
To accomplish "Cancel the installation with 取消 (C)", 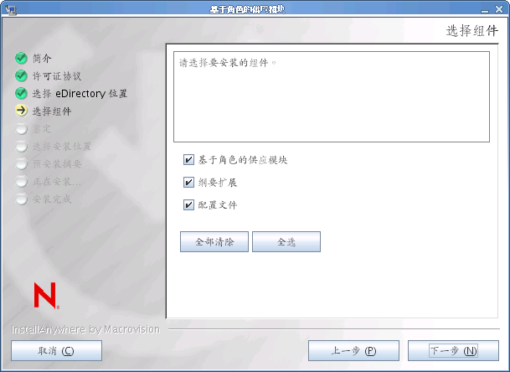I will tap(56, 350).
